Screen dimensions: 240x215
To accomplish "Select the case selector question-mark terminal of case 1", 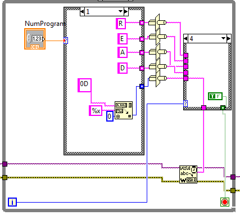I will [x=66, y=41].
